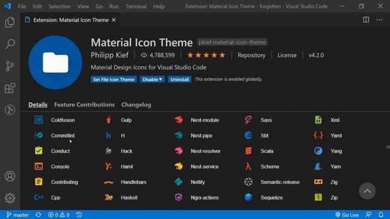Click the Yaml braces icon
Viewport: 390px width, 219px height.
pyautogui.click(x=318, y=135)
